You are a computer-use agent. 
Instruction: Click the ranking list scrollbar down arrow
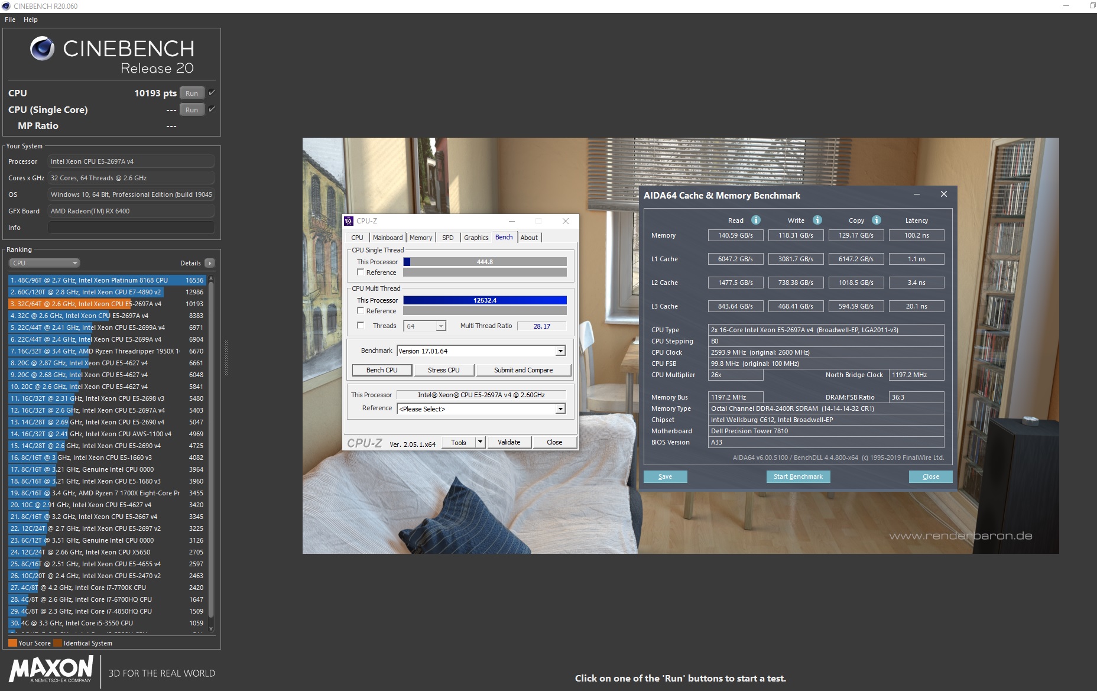211,629
